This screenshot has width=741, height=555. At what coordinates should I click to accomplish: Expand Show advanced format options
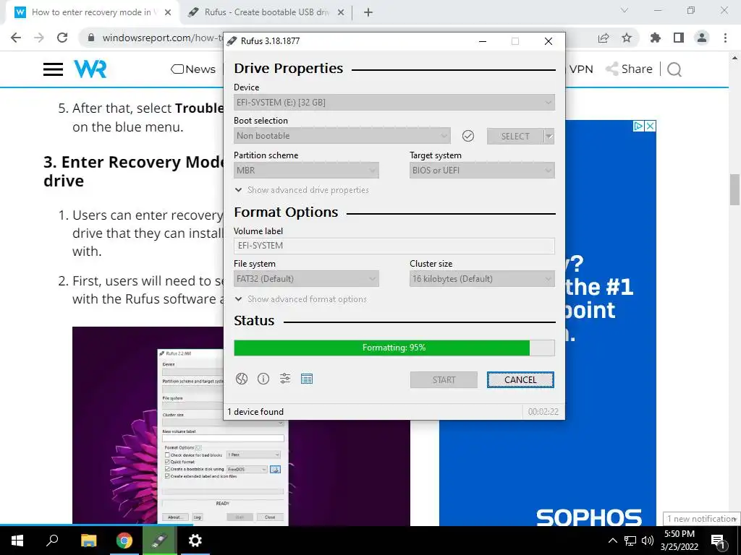click(300, 299)
